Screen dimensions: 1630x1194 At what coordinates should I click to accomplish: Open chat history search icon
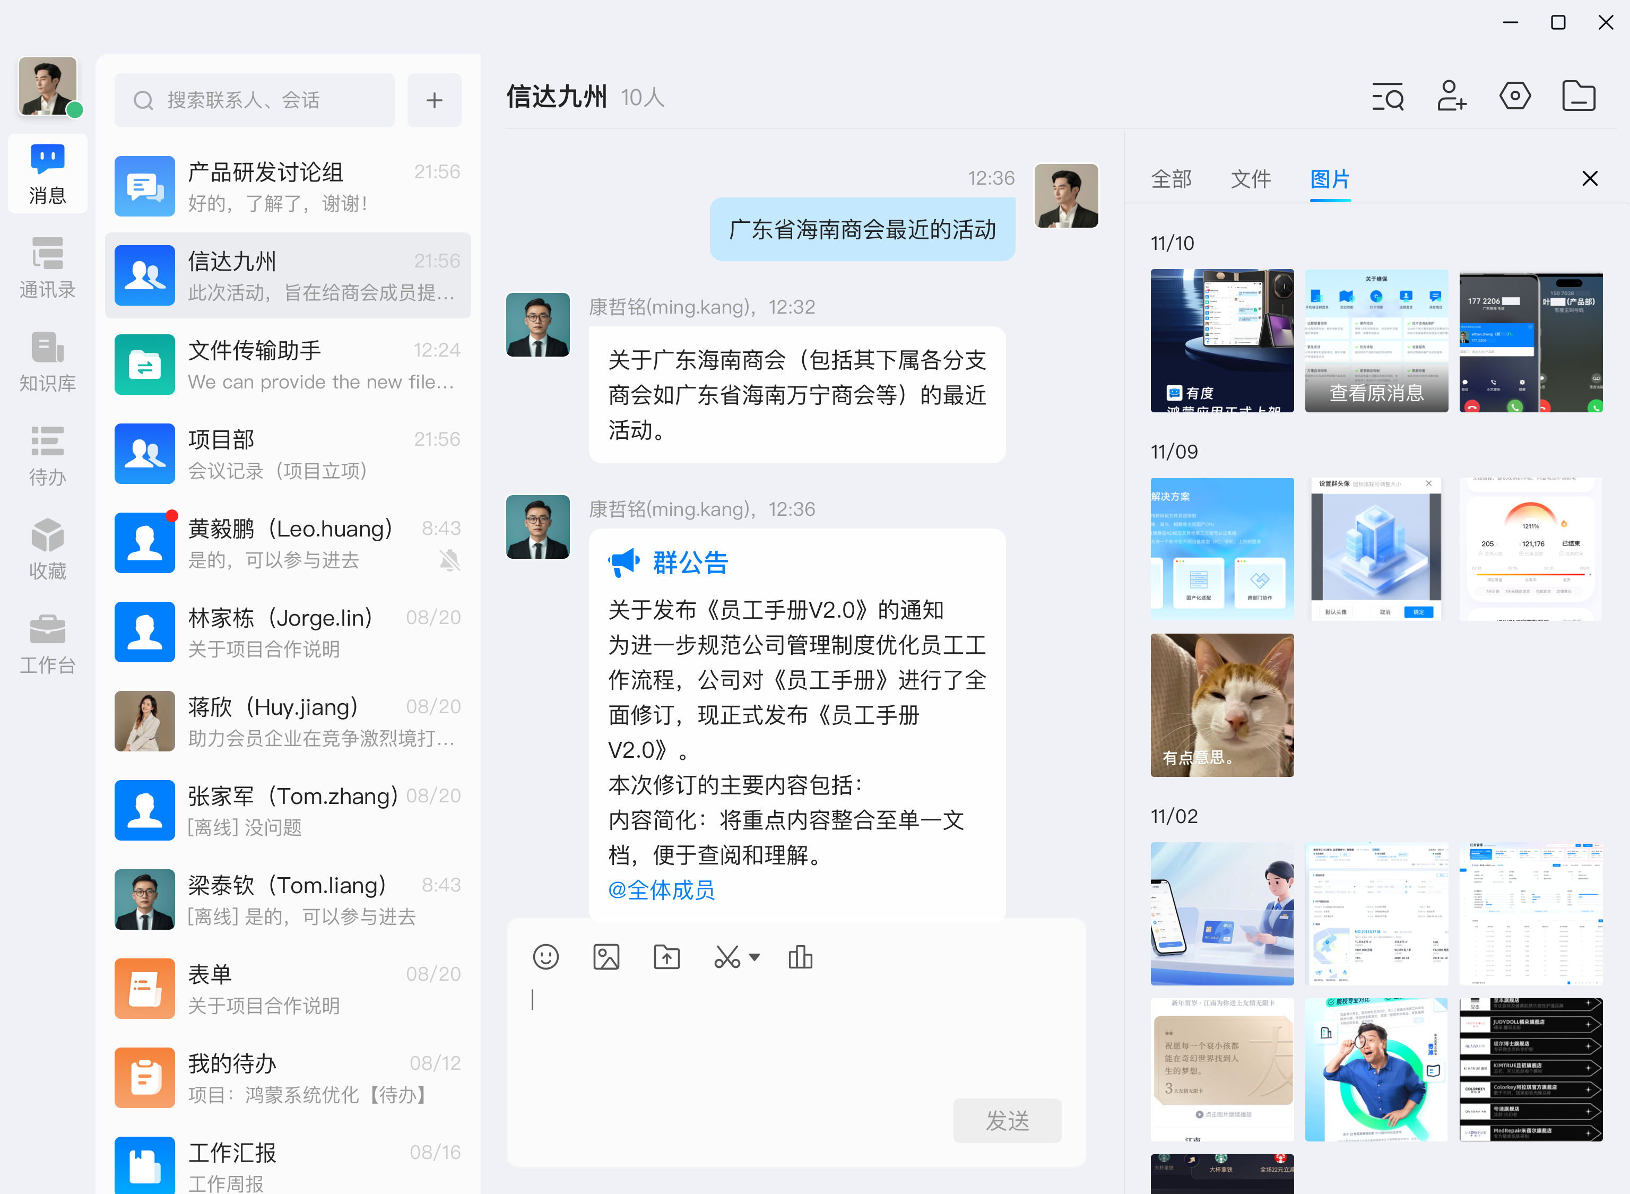click(x=1387, y=96)
